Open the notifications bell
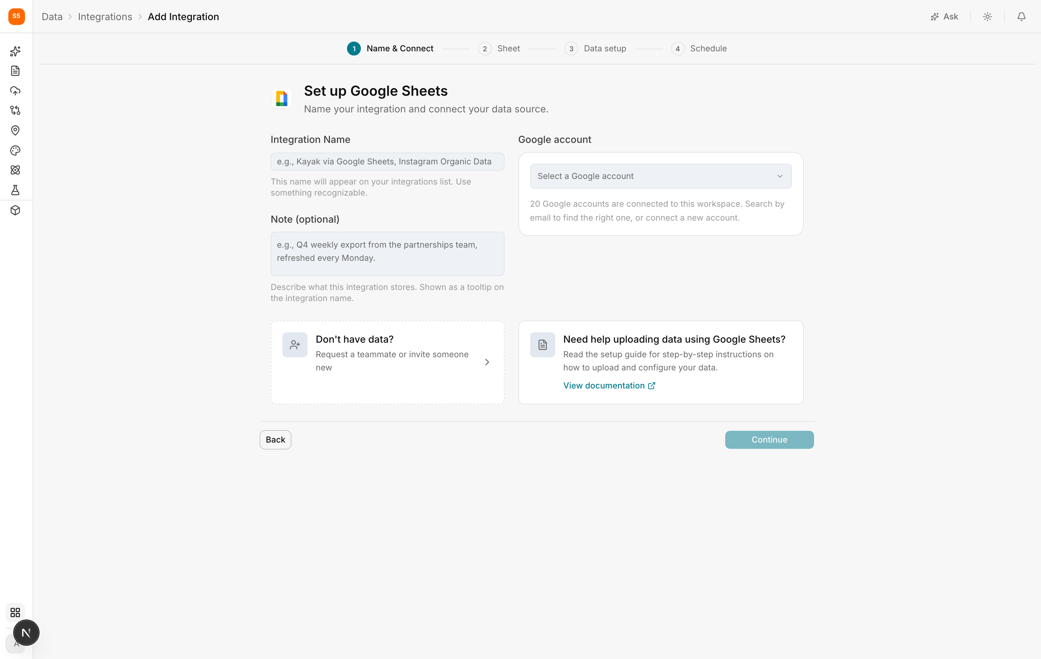The image size is (1041, 659). click(1022, 16)
